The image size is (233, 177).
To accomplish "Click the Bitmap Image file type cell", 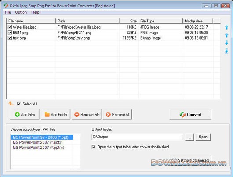I will pos(150,38).
